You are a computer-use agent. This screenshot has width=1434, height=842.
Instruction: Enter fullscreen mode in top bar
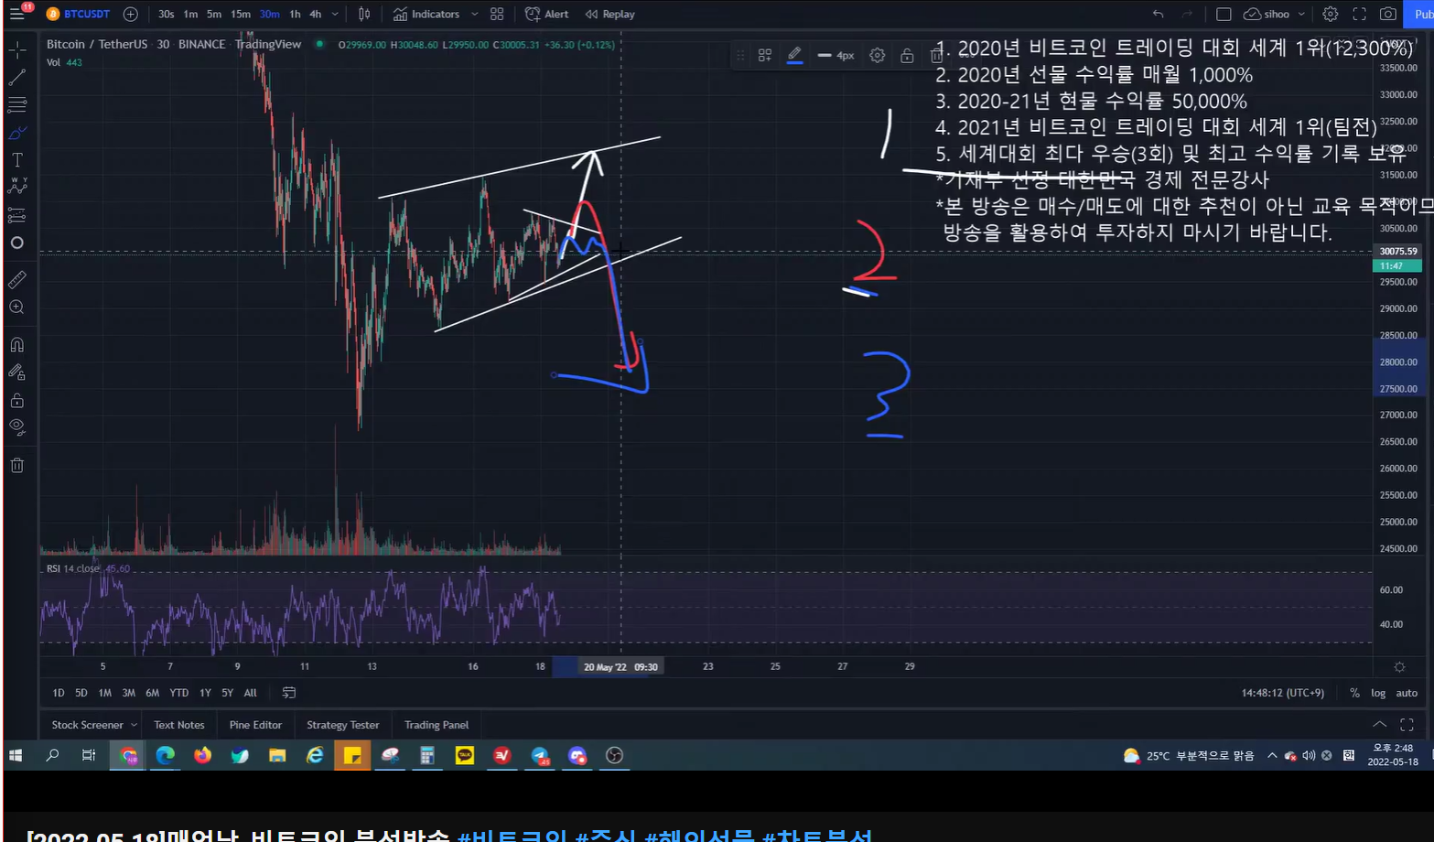[x=1359, y=14]
